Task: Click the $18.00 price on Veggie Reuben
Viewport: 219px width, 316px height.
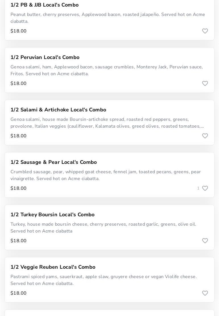Action: 18,293
